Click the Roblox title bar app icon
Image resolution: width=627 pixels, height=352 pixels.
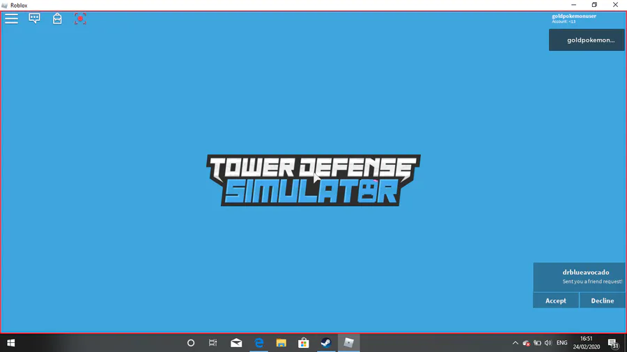point(4,5)
